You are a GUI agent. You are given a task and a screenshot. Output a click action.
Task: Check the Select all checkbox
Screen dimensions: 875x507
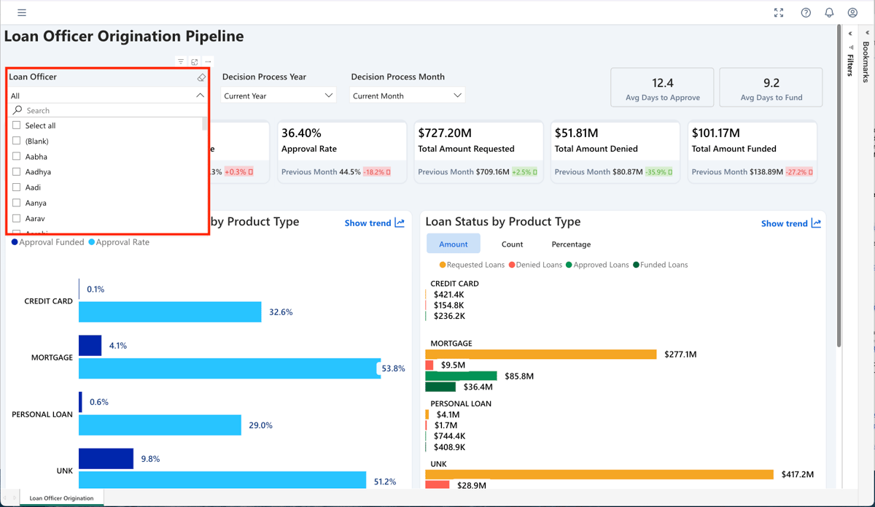[x=17, y=125]
